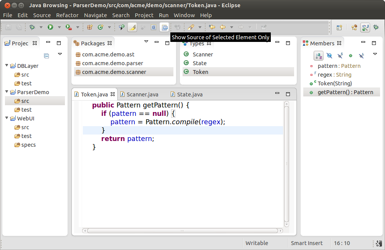Open the Refactor menu
The height and width of the screenshot is (250, 385).
tap(67, 15)
